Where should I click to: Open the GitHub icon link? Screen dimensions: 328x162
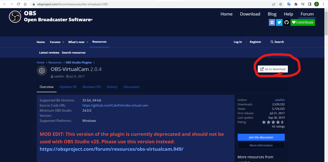coord(286,22)
